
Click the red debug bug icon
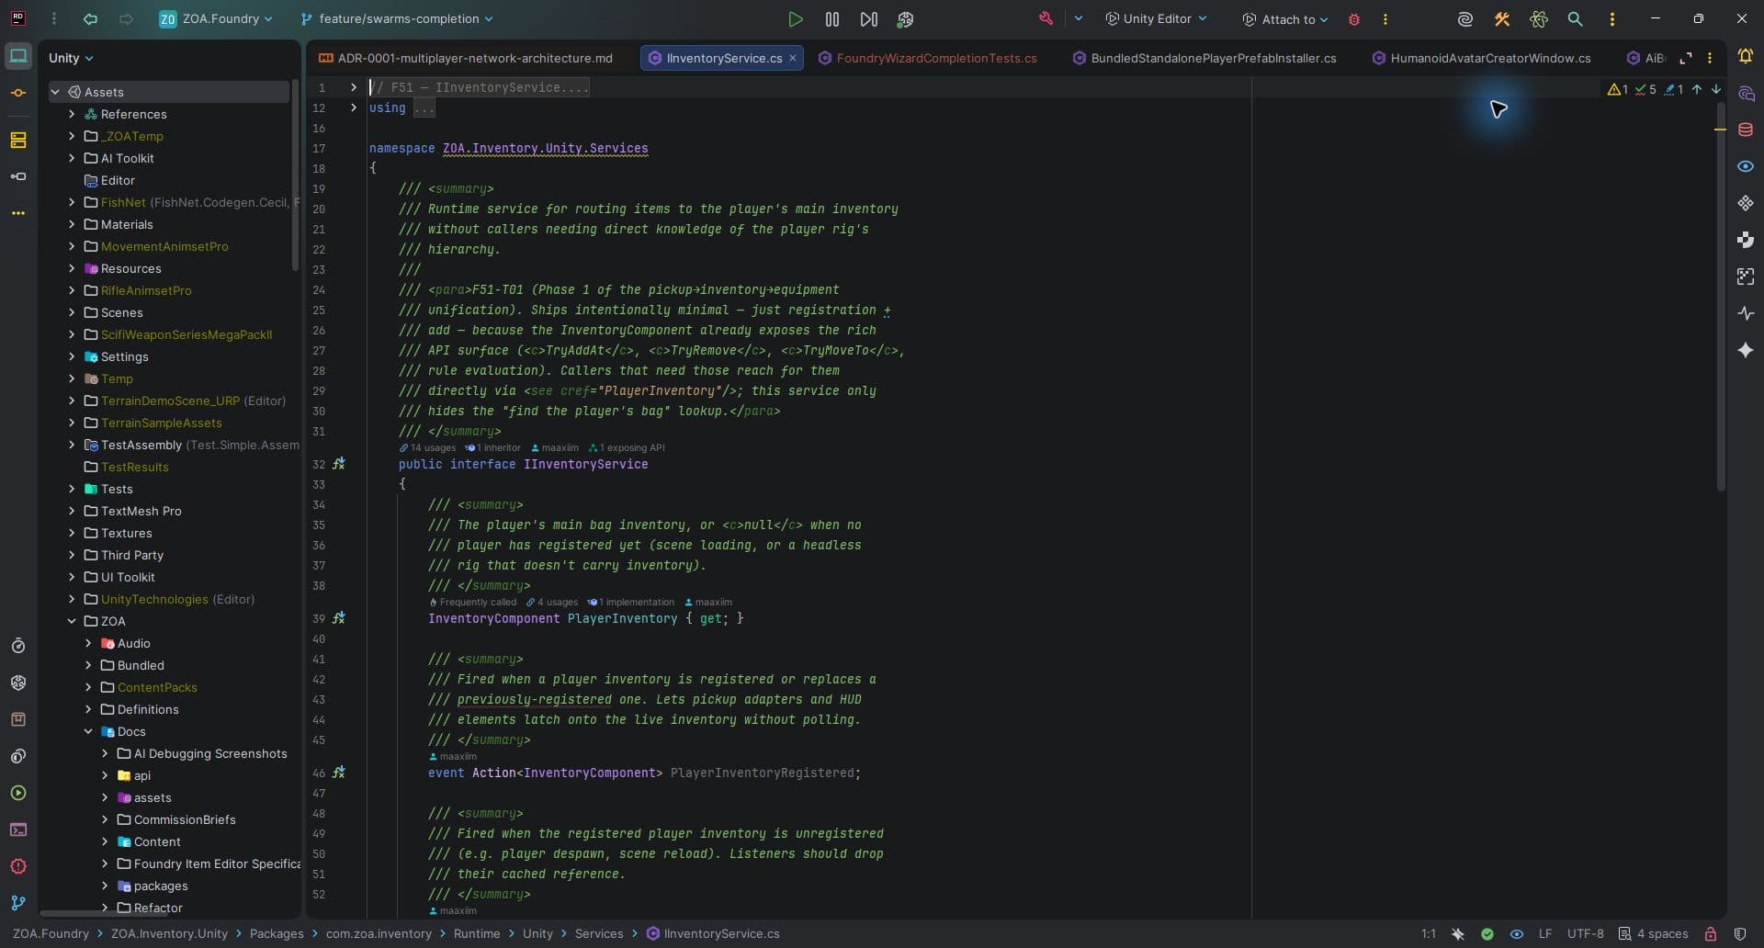tap(1353, 18)
